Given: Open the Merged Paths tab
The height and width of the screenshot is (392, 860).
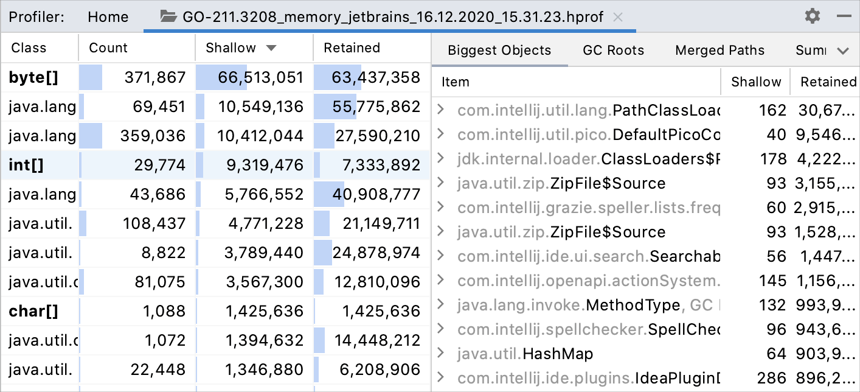Looking at the screenshot, I should coord(720,51).
